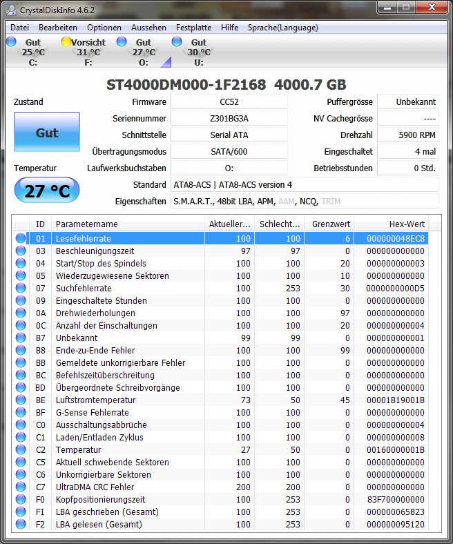Click the large blue Gut health status button
The width and height of the screenshot is (453, 544).
pos(47,132)
